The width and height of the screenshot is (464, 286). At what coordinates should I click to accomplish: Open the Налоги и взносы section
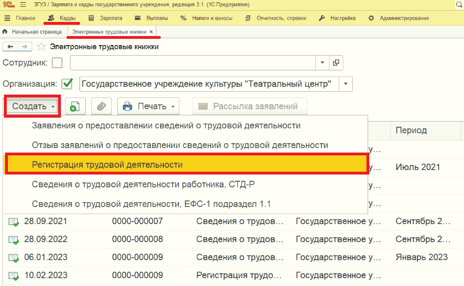(x=206, y=18)
